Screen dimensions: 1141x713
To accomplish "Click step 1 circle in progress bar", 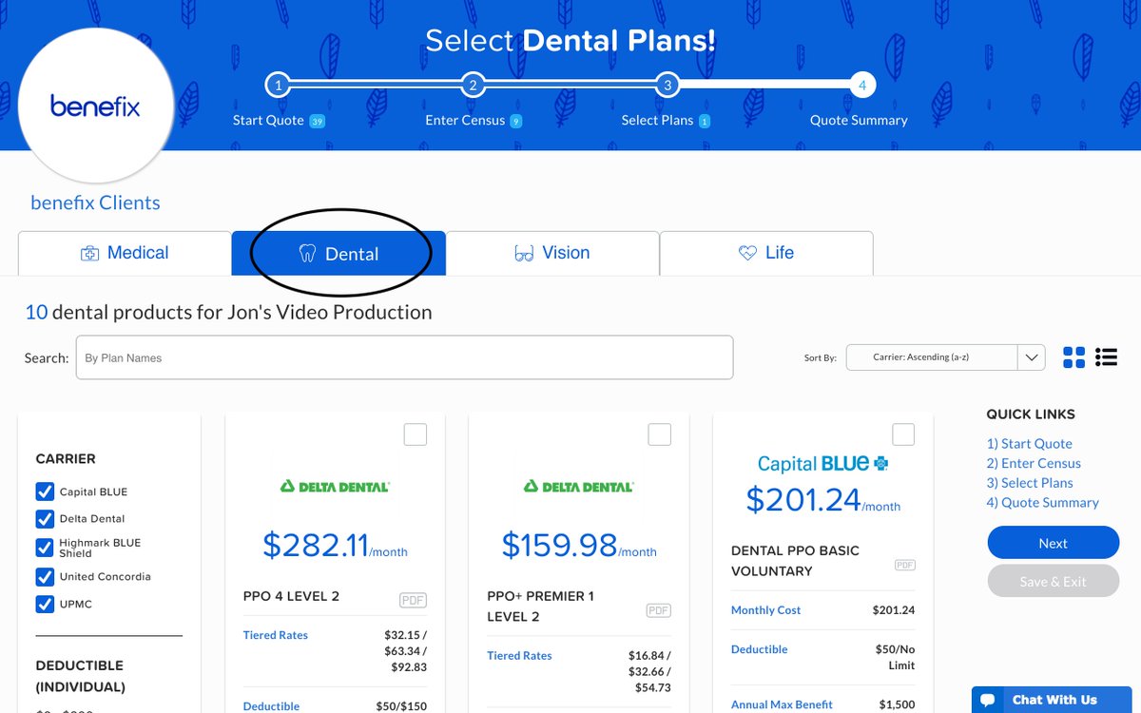I will (x=278, y=86).
